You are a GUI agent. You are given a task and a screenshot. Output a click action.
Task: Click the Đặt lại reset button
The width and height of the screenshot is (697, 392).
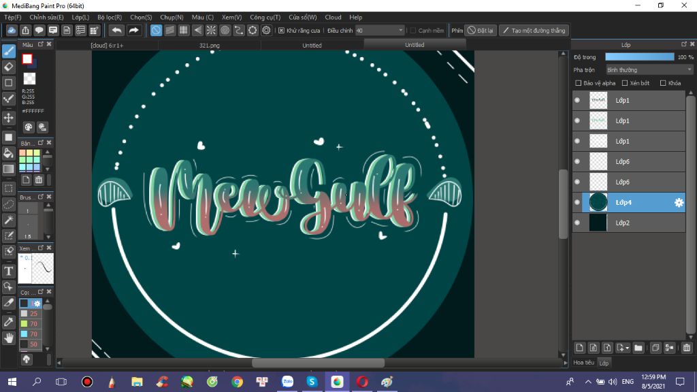point(481,31)
